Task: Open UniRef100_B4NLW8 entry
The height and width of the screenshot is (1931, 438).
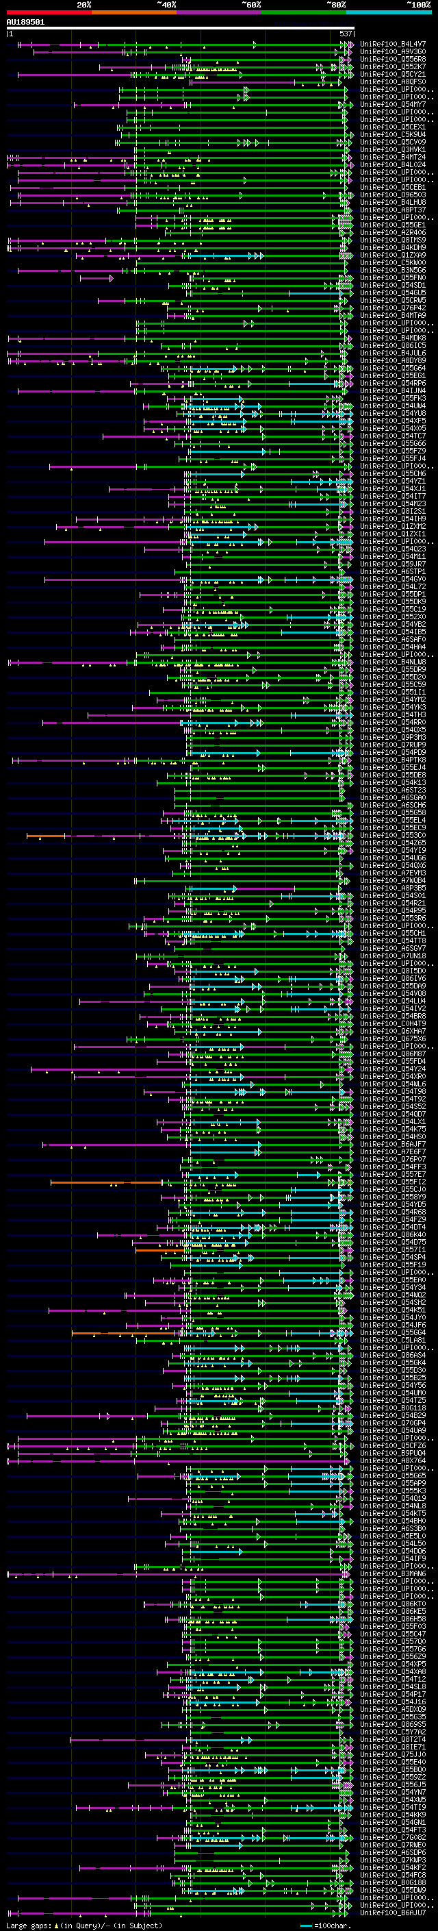Action: click(393, 662)
